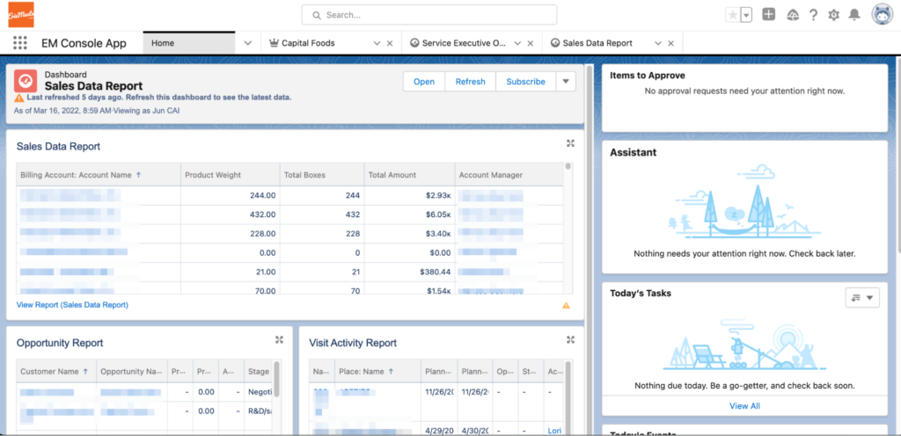
Task: Open the Today's Tasks filter dropdown
Action: [862, 297]
